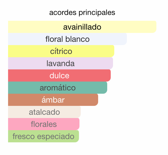Select the green fresco especiado bar
Image resolution: width=168 pixels, height=155 pixels.
(43, 136)
